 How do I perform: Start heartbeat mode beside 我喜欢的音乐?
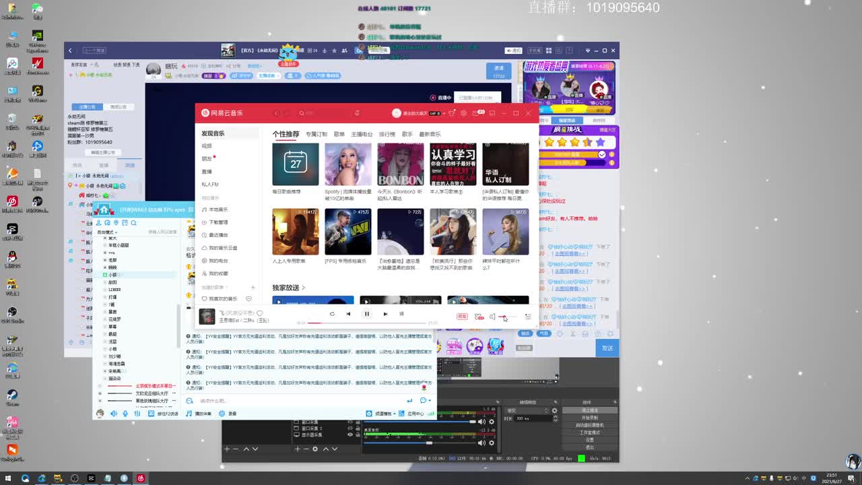248,299
